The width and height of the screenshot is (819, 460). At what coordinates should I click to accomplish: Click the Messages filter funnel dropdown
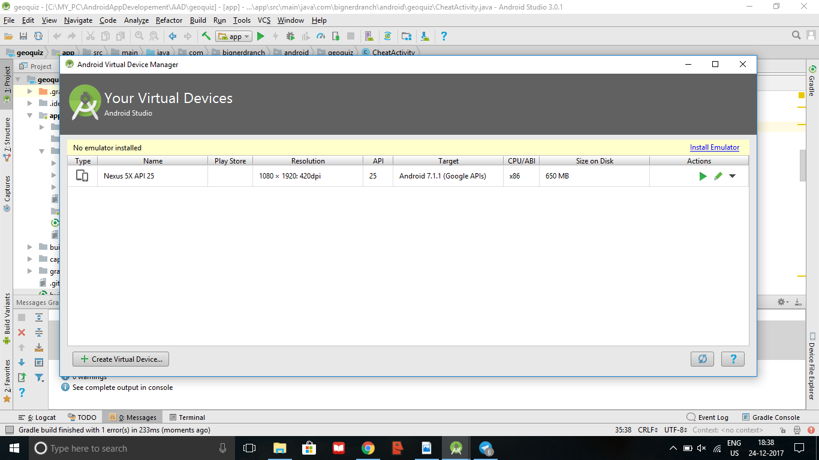pos(39,377)
